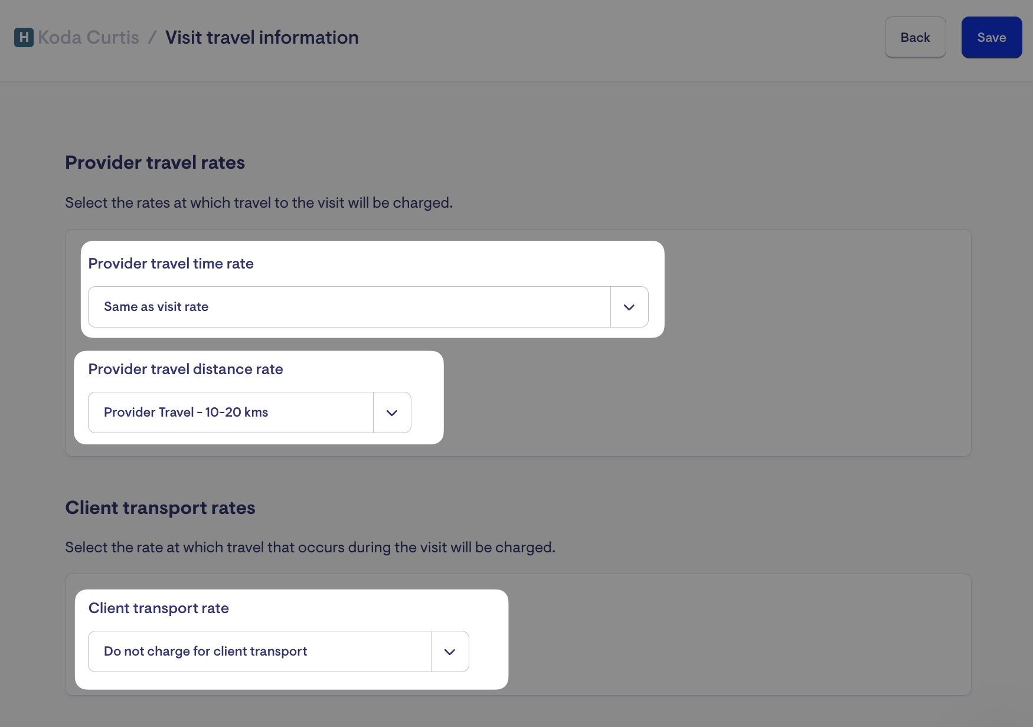Click the Visit travel information page title

click(261, 37)
